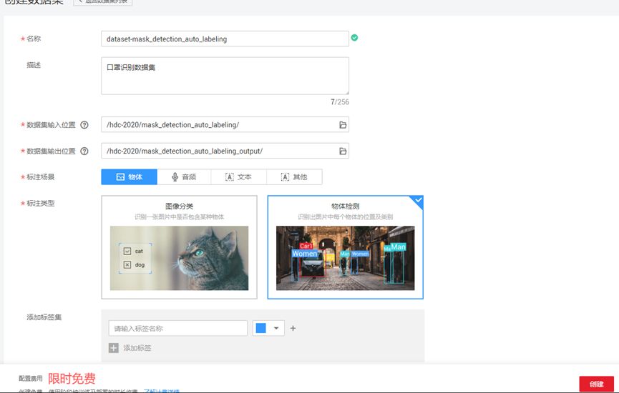Click the 名称 dataset name field

pos(225,39)
